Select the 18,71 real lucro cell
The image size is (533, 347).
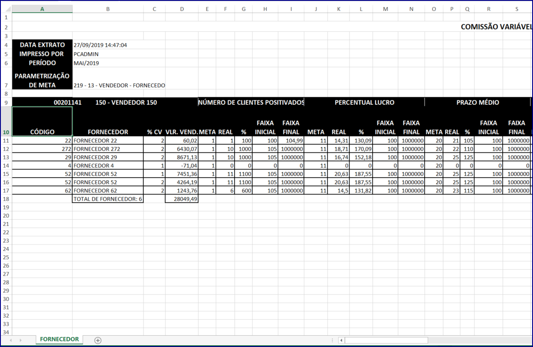[339, 149]
